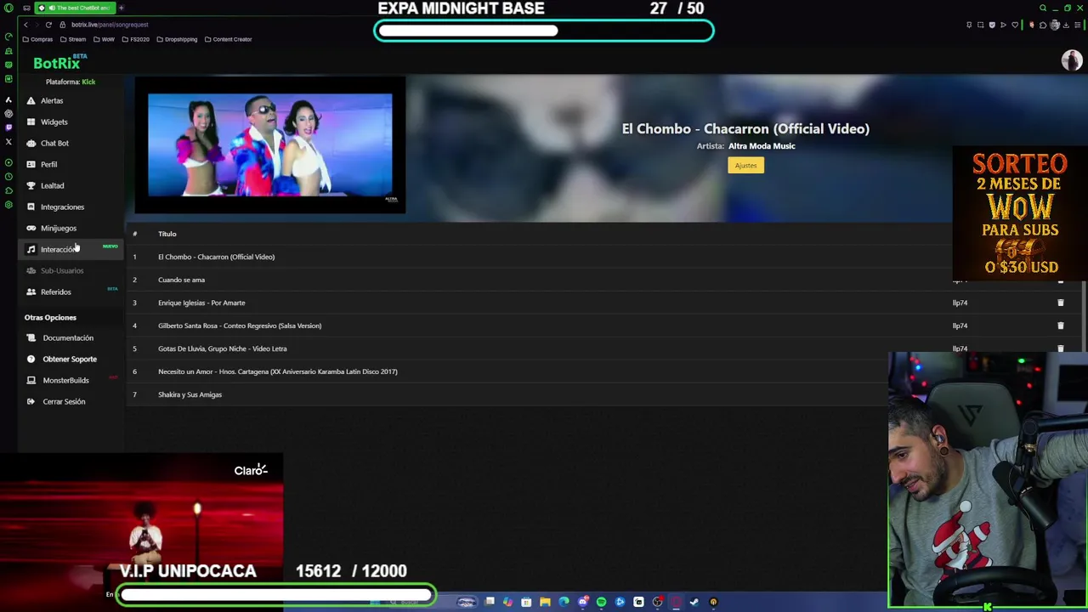
Task: Open the Stream bookmark folder
Action: pyautogui.click(x=72, y=39)
